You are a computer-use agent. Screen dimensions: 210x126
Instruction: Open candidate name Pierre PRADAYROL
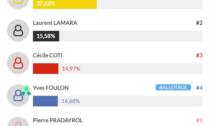[x=58, y=120]
